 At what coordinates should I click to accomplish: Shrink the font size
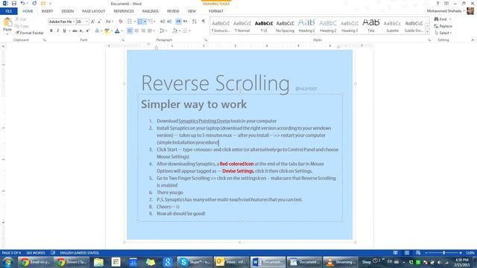point(99,22)
